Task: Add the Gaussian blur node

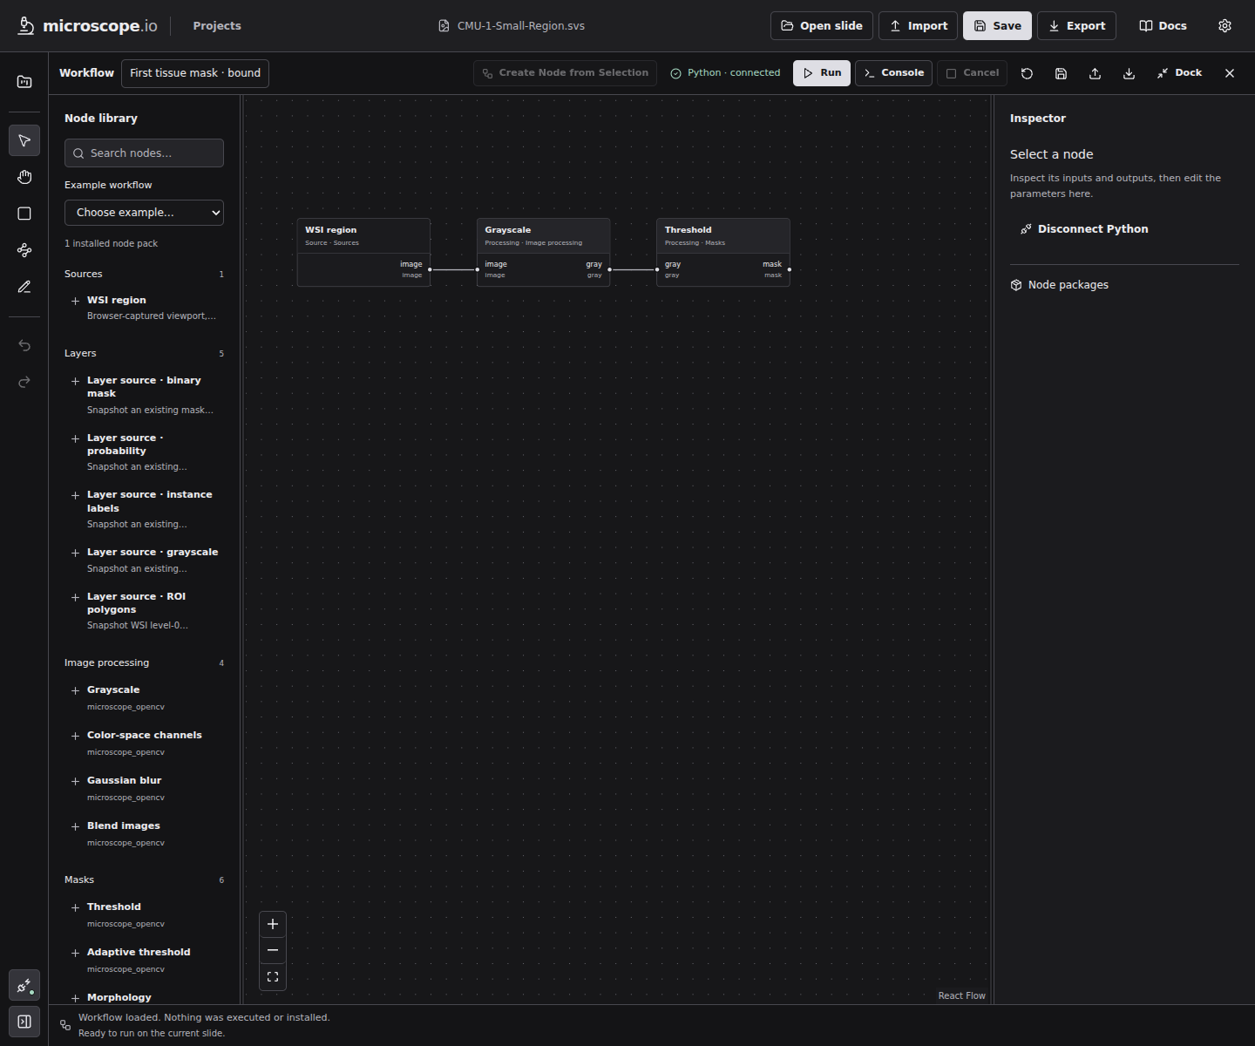Action: tap(144, 788)
